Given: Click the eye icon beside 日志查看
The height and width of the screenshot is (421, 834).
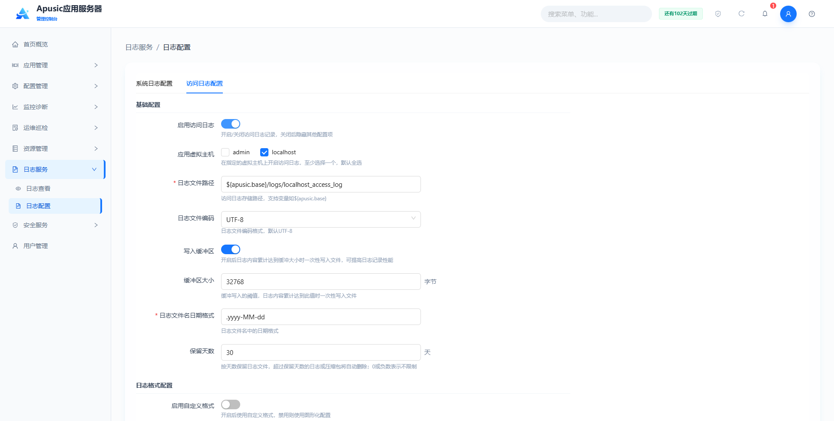Looking at the screenshot, I should coord(18,189).
